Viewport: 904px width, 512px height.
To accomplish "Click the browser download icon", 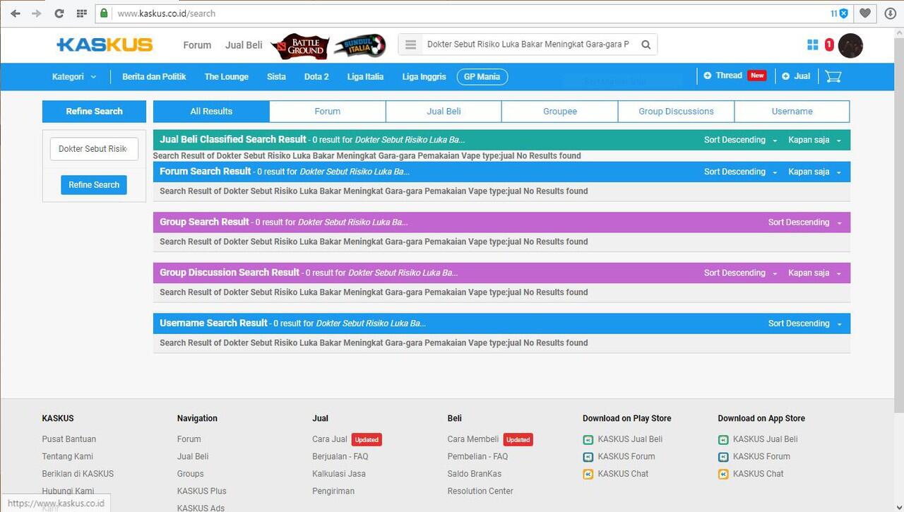I will (890, 13).
